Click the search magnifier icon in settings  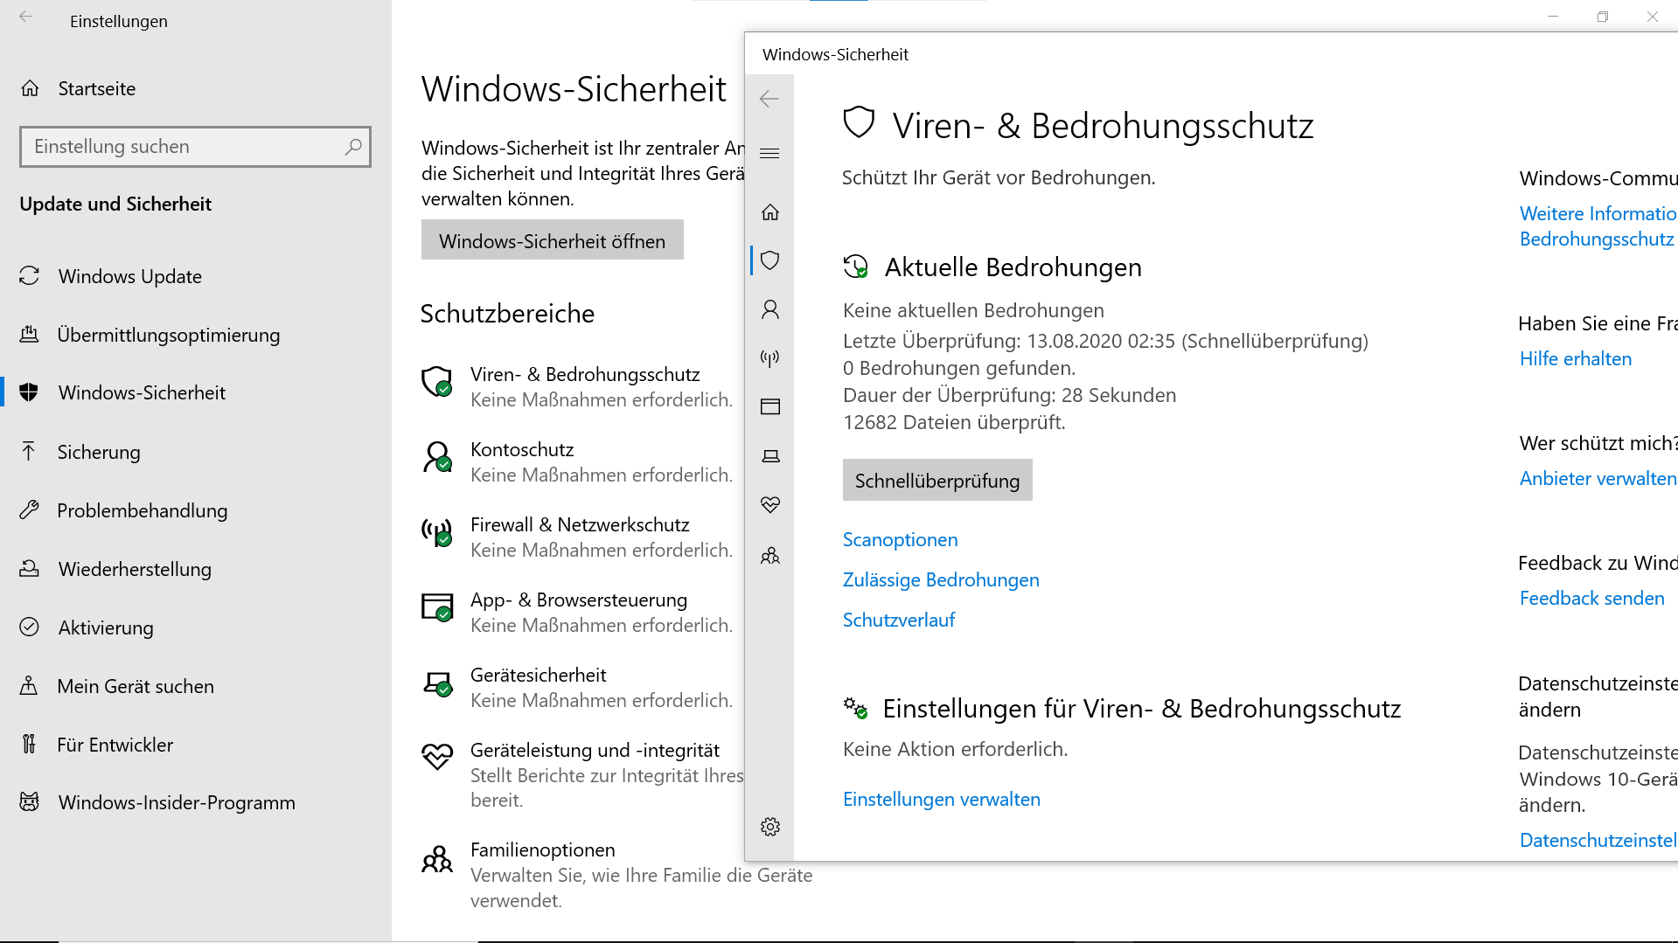353,147
